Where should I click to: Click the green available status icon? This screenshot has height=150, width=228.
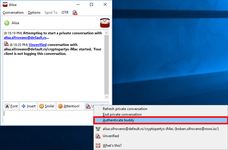click(x=7, y=23)
